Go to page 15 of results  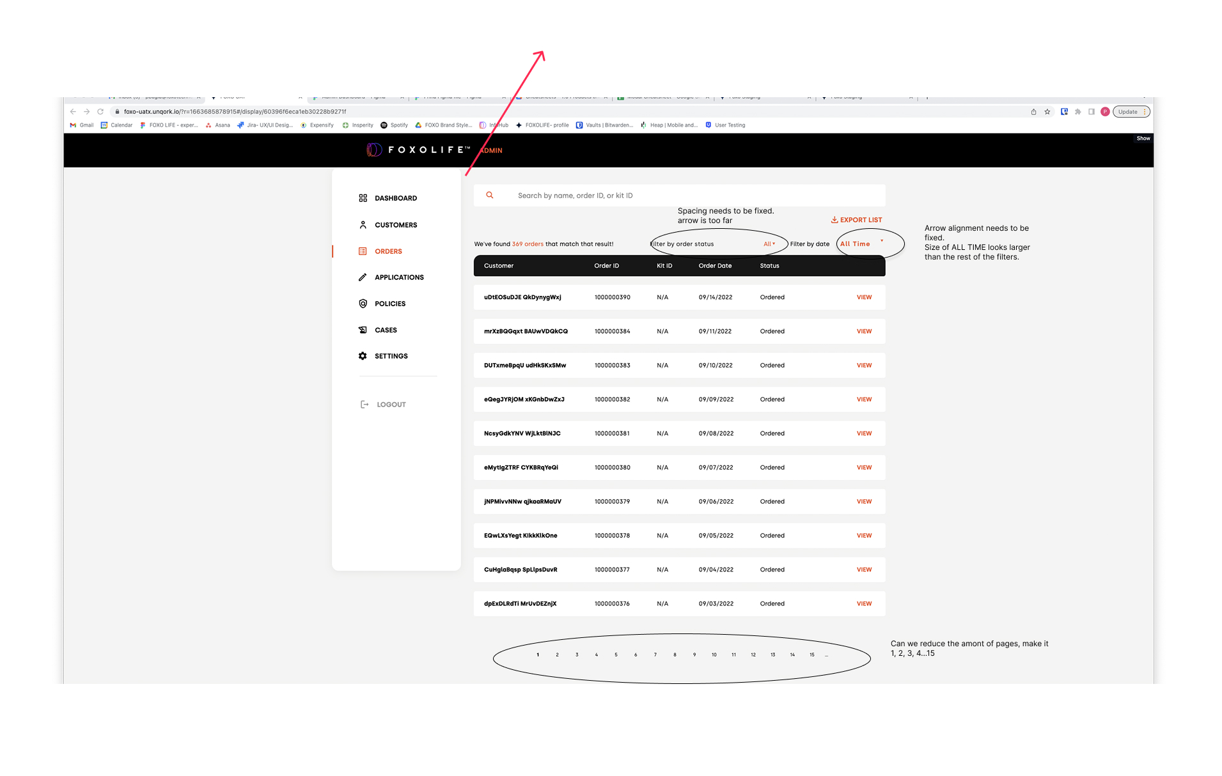[811, 655]
